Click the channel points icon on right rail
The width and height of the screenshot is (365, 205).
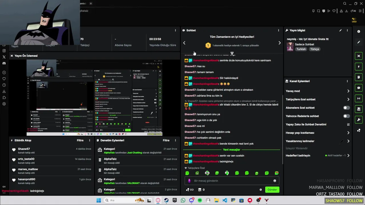(x=359, y=130)
